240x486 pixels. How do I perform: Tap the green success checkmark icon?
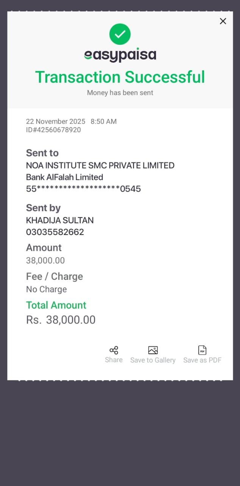(120, 34)
